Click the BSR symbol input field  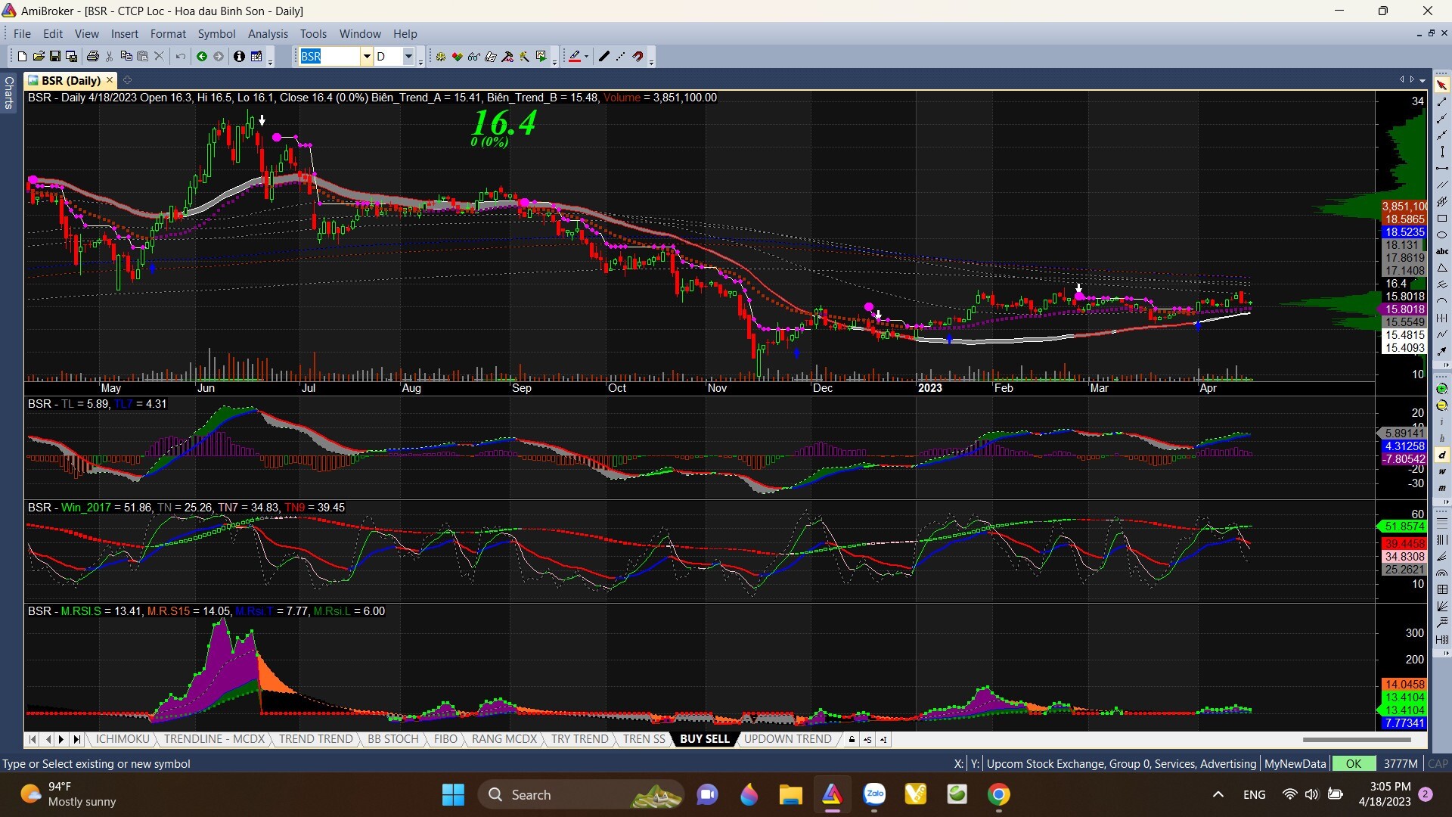click(x=329, y=57)
